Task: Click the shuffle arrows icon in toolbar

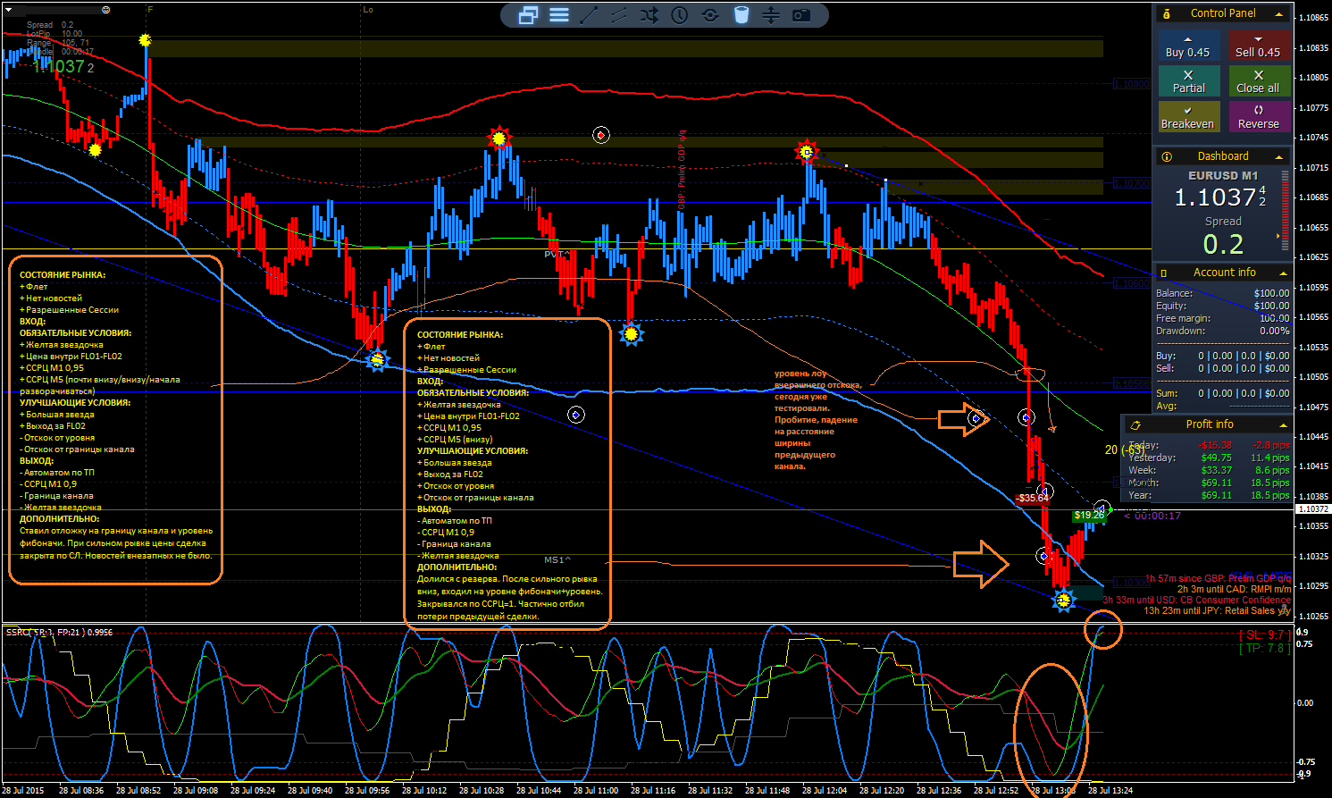Action: tap(649, 15)
